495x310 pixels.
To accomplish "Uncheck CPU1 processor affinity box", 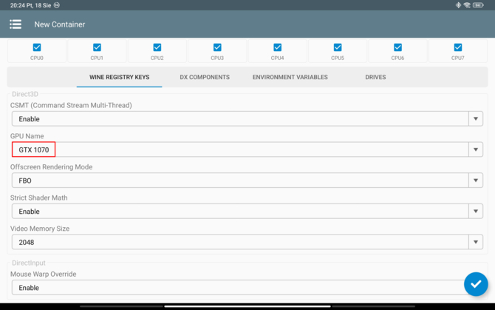I will [x=97, y=47].
